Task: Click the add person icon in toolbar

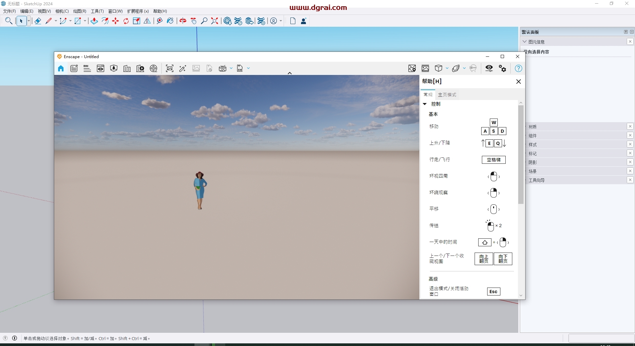Action: (304, 21)
